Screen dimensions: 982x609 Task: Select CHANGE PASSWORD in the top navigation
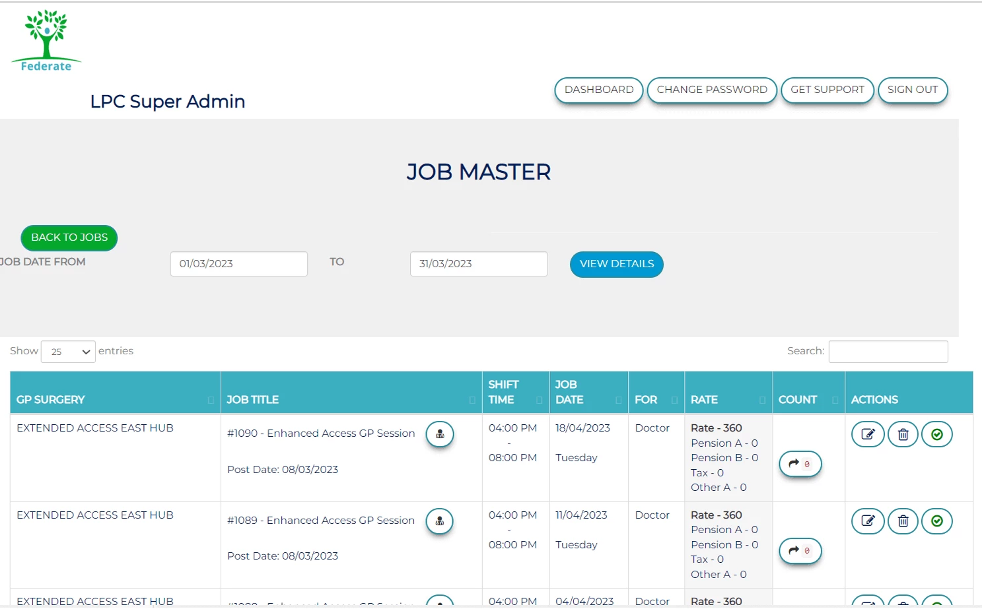click(x=711, y=90)
